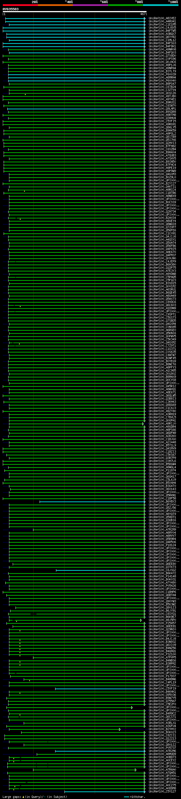The width and height of the screenshot is (181, 799).
Task: Select the UniRef100_P14148 label
Action: point(162,576)
